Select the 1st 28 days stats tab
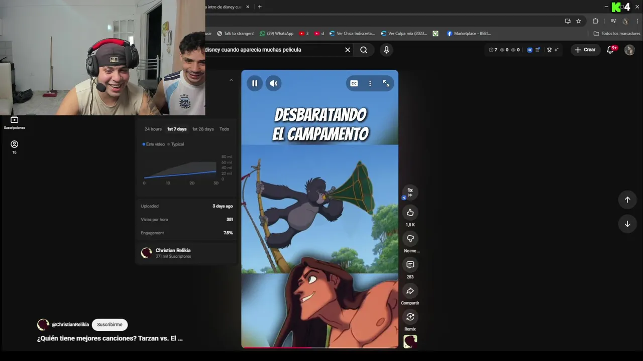Viewport: 643px width, 361px height. [203, 129]
